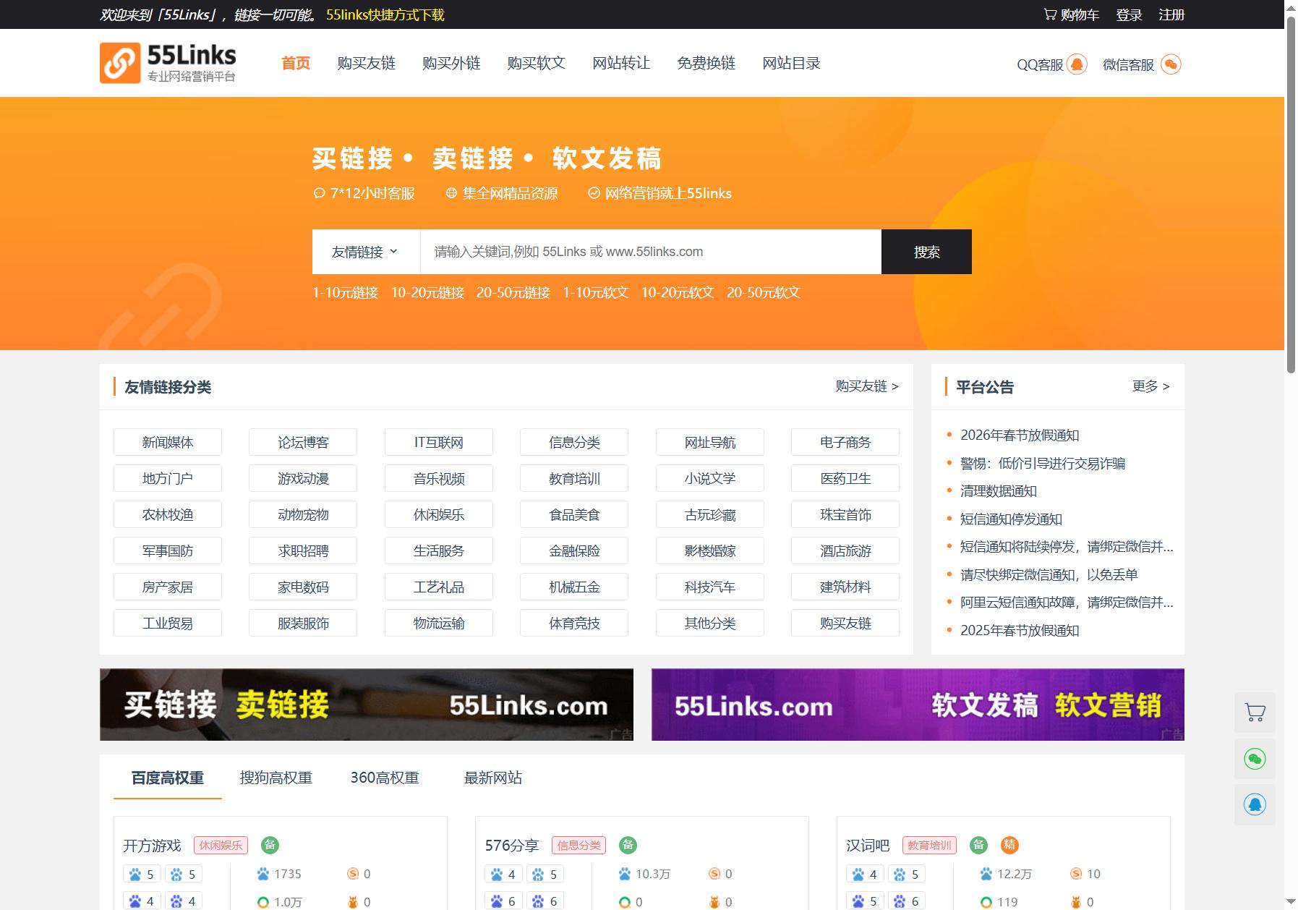The width and height of the screenshot is (1298, 910).
Task: Switch to the 搜狗高权重 tab
Action: coord(276,778)
